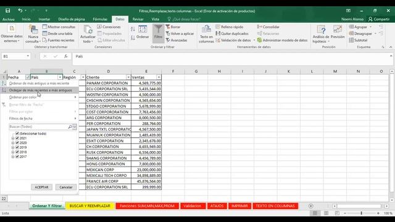Select the MEXICAN CORP cell
395x222 pixels.
click(x=109, y=170)
